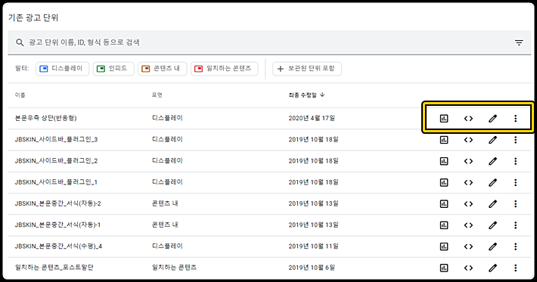Select the JBSKIN_사이드바_플러그인_1 name cell

pos(56,182)
